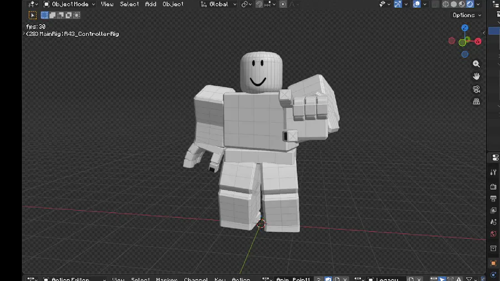Open the object visibility and selectability icon
The width and height of the screenshot is (500, 281).
(x=384, y=4)
